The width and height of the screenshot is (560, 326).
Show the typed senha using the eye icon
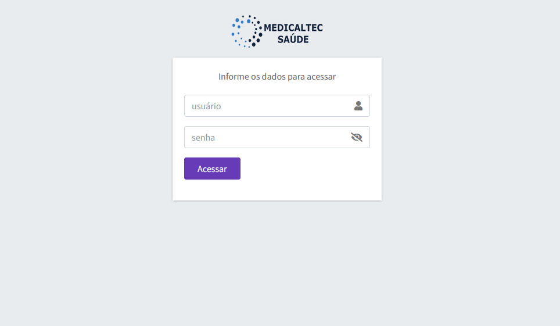pos(357,137)
